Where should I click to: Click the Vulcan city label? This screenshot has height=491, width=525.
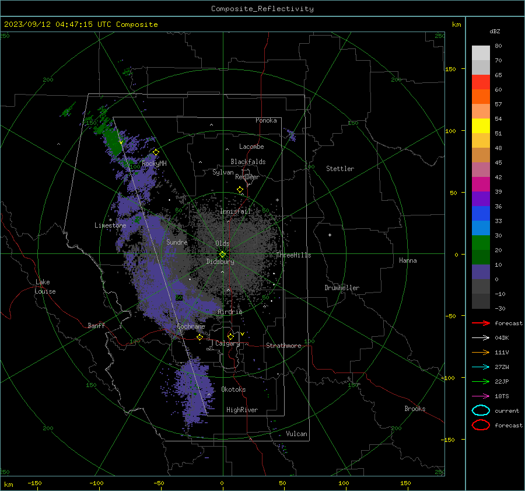point(297,434)
